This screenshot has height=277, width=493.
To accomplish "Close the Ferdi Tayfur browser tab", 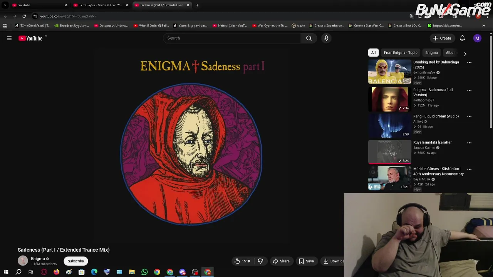I will [127, 5].
